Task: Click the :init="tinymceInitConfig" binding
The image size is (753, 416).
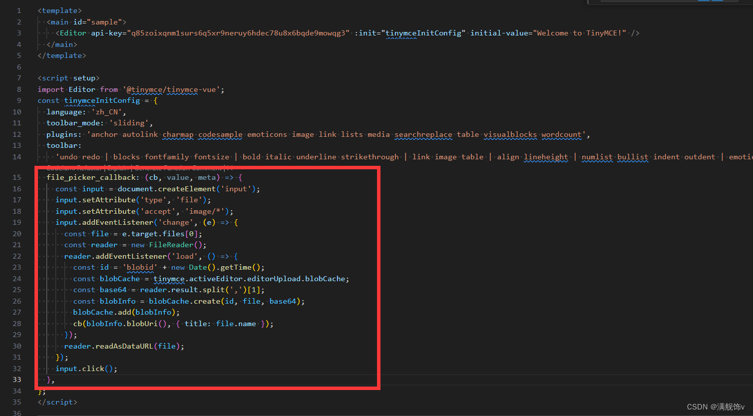Action: (410, 33)
